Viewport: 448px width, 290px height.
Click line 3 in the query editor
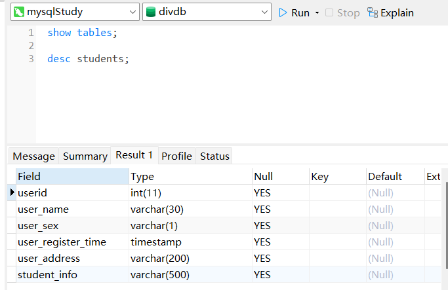click(88, 59)
